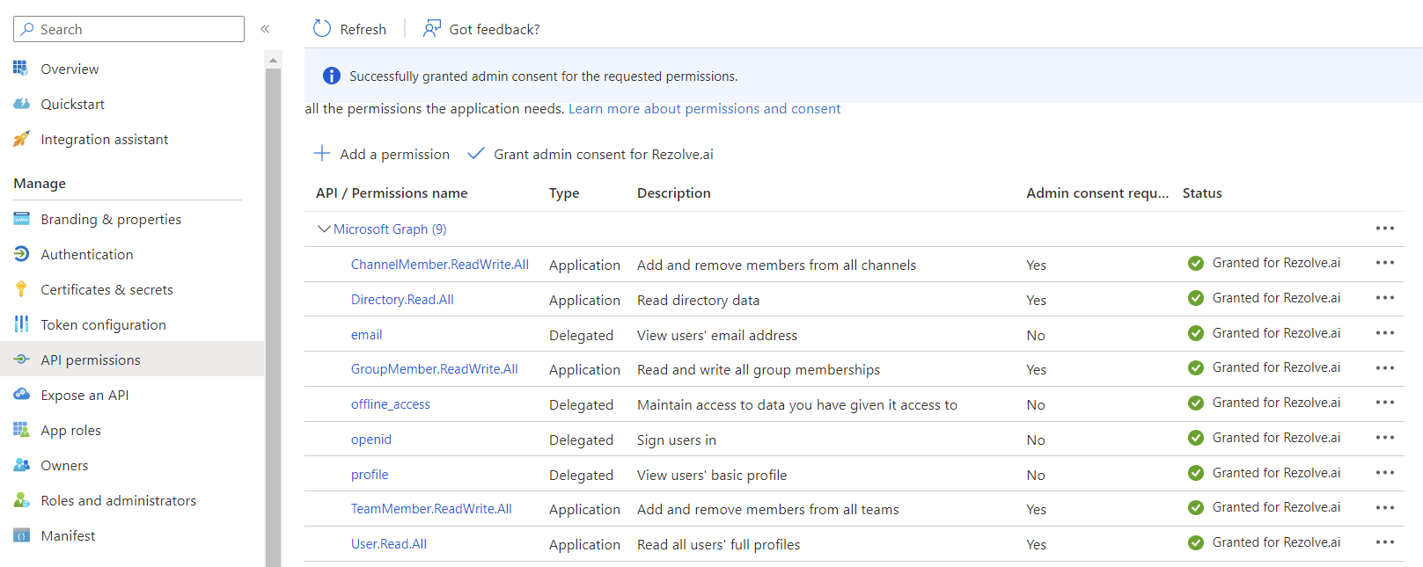Click the checkmark icon for Grant admin consent

476,153
